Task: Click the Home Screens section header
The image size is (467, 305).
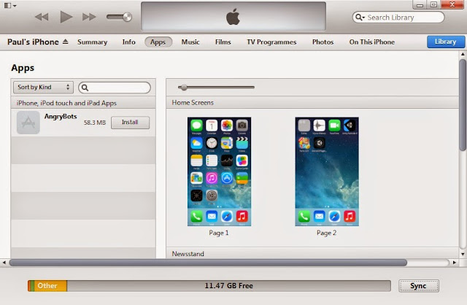Action: click(x=312, y=102)
